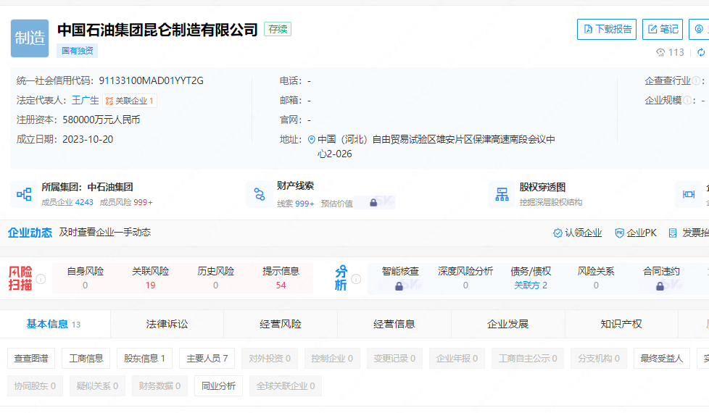Open 债务/债权 关联方 2

(x=531, y=278)
